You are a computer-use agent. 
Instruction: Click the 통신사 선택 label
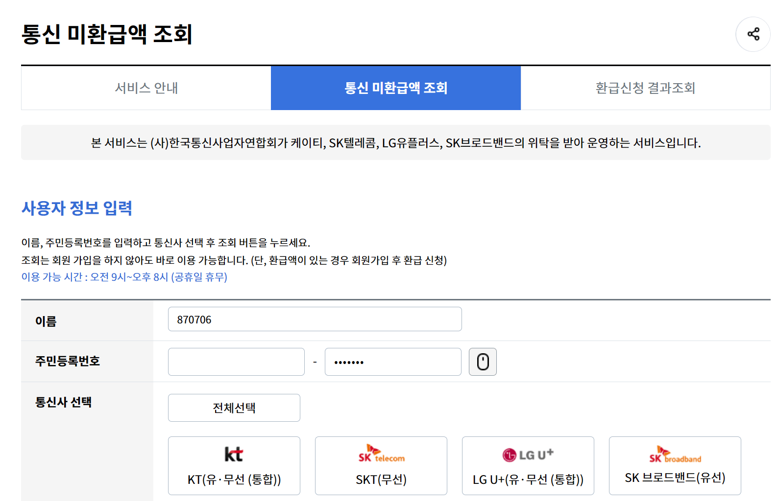(64, 402)
